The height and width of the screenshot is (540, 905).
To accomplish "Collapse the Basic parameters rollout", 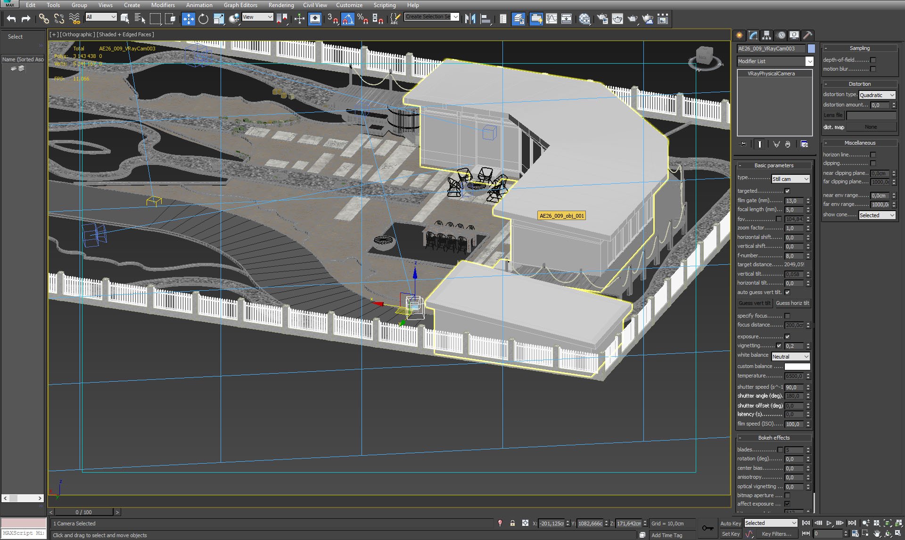I will click(773, 165).
